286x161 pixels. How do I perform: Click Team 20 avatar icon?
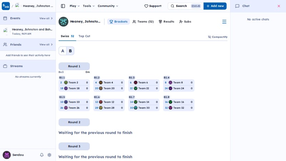[101, 88]
